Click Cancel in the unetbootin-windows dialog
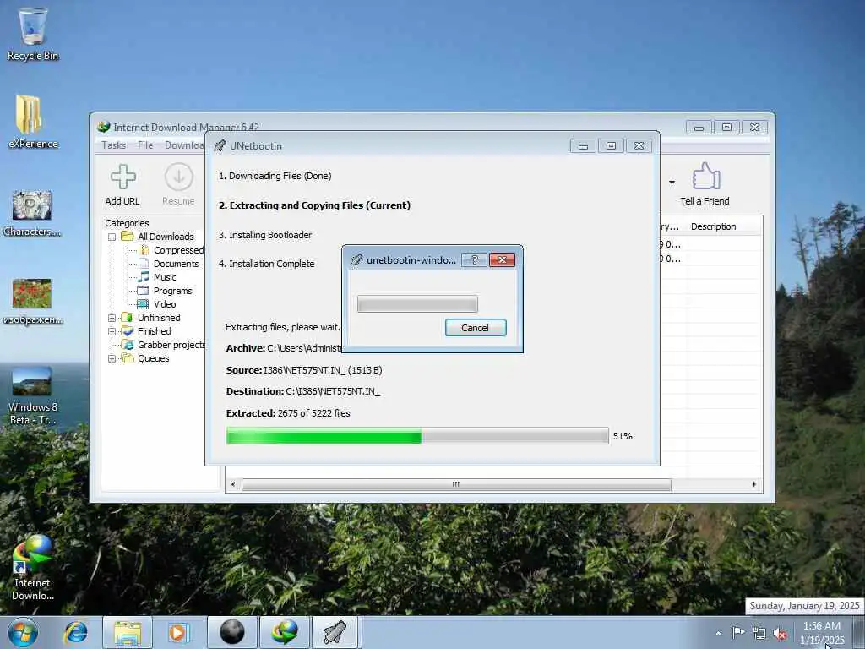This screenshot has width=865, height=649. (x=476, y=328)
